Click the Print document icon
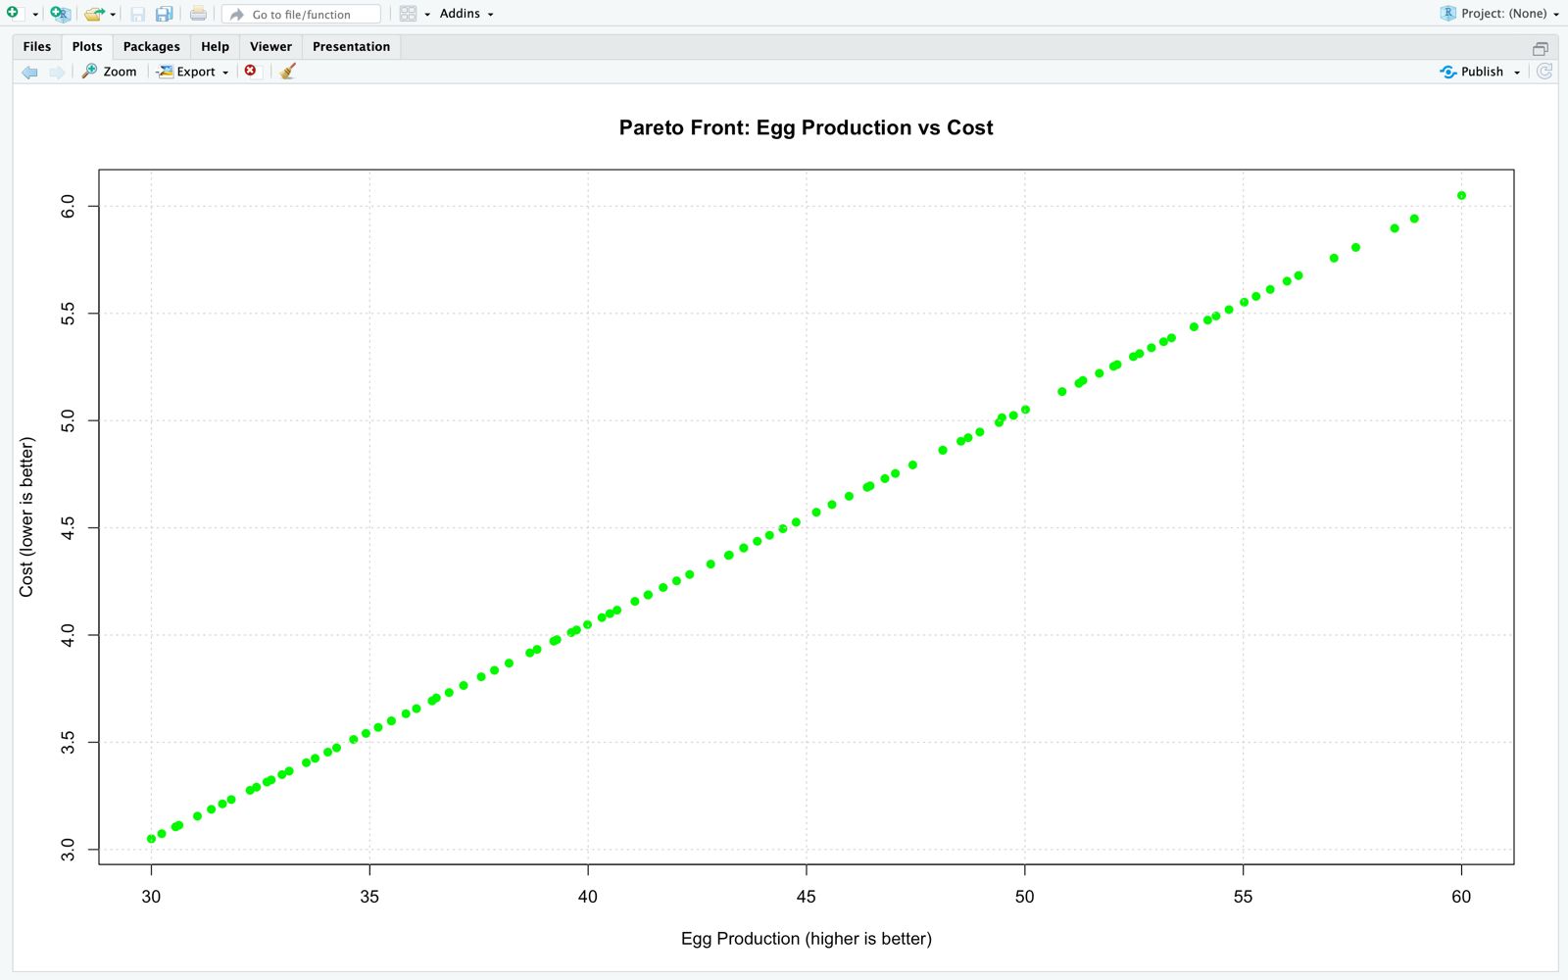This screenshot has width=1568, height=980. pos(198,14)
